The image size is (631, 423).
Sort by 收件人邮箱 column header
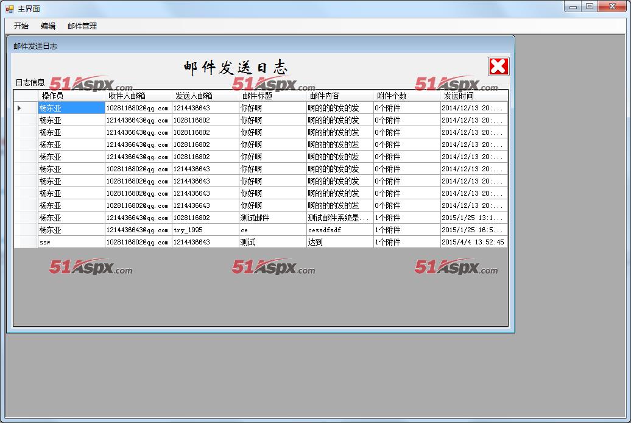[138, 96]
